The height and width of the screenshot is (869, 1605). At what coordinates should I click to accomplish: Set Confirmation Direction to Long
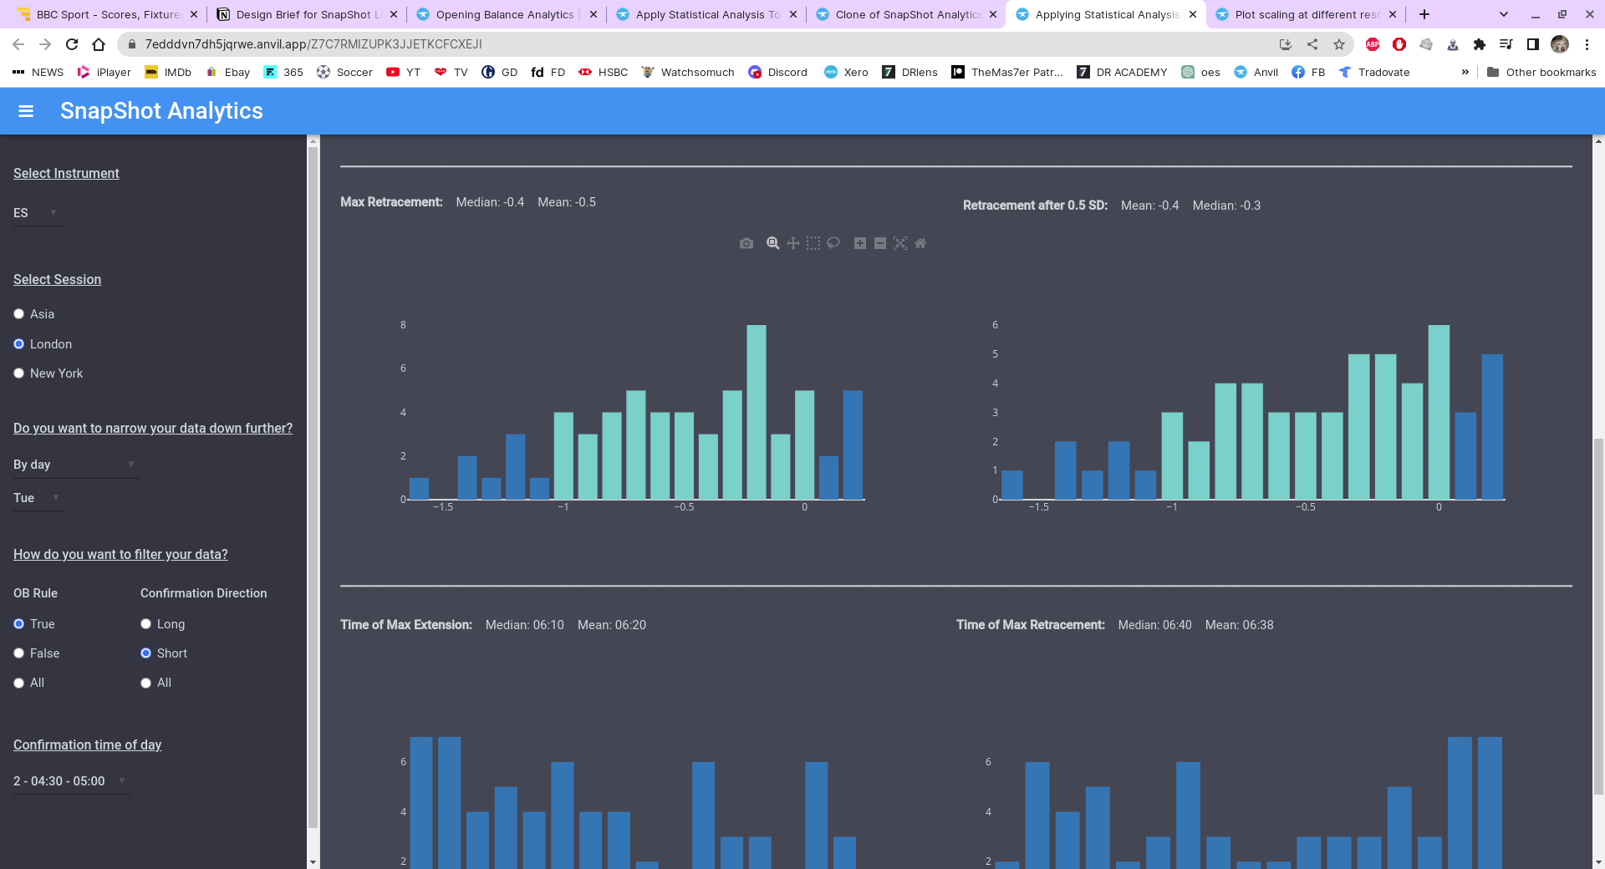pyautogui.click(x=145, y=624)
